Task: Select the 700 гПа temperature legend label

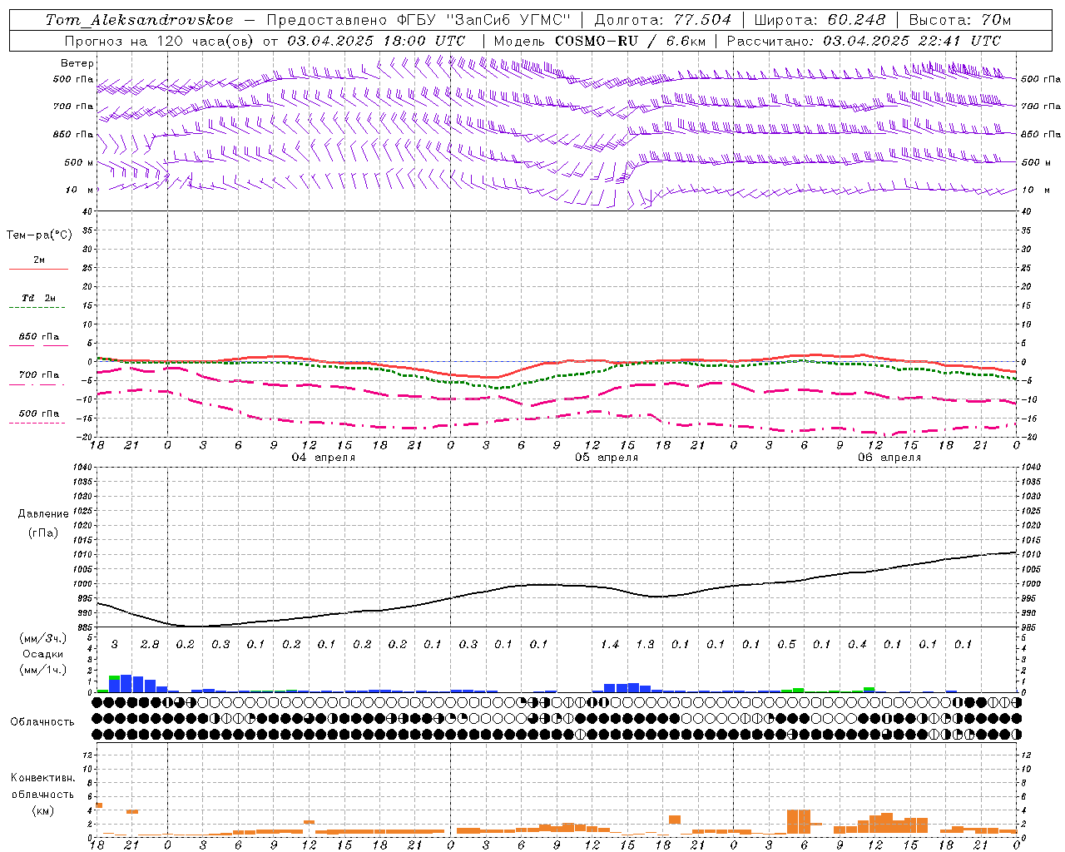Action: coord(39,375)
